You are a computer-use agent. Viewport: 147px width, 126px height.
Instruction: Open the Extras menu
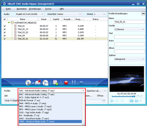tap(48, 9)
